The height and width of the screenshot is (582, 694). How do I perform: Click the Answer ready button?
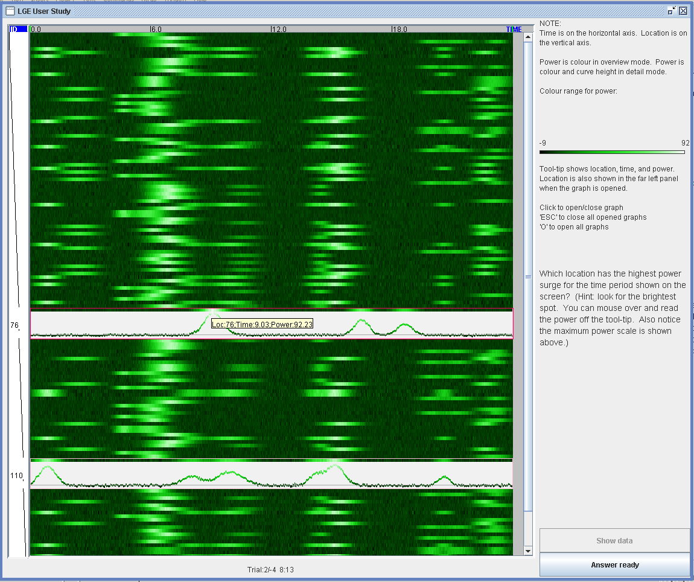(614, 564)
